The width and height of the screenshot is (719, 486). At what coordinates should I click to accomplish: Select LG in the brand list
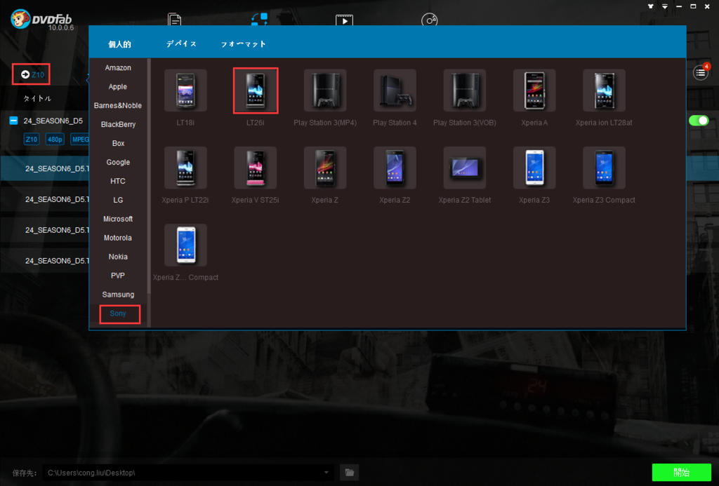[x=118, y=200]
